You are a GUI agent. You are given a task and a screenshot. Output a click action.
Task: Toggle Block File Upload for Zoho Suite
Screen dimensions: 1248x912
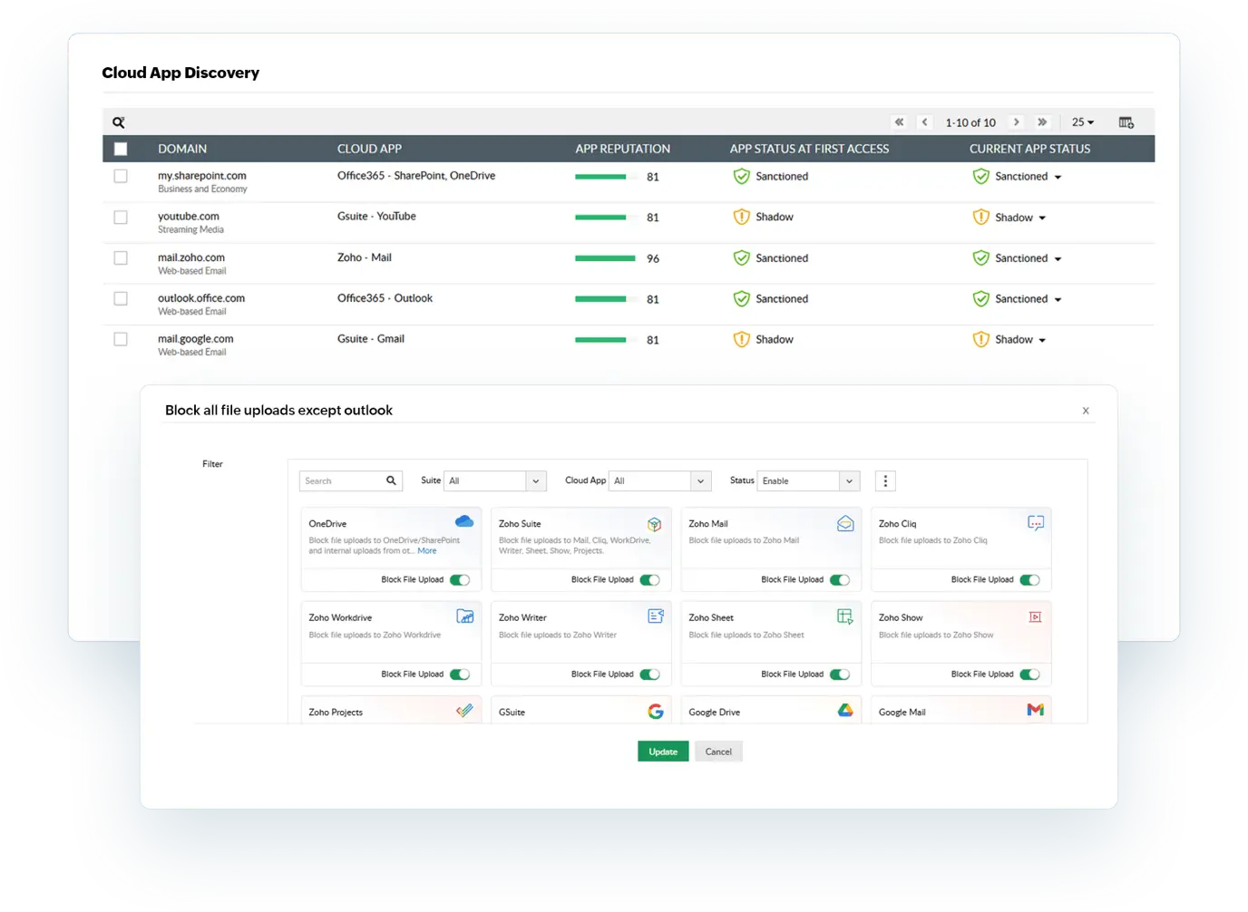(650, 580)
